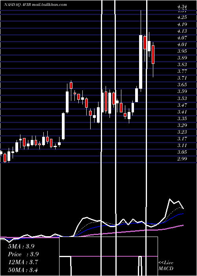
Task: Click the tallest white candle peaking near 4.34
Action: click(141, 62)
